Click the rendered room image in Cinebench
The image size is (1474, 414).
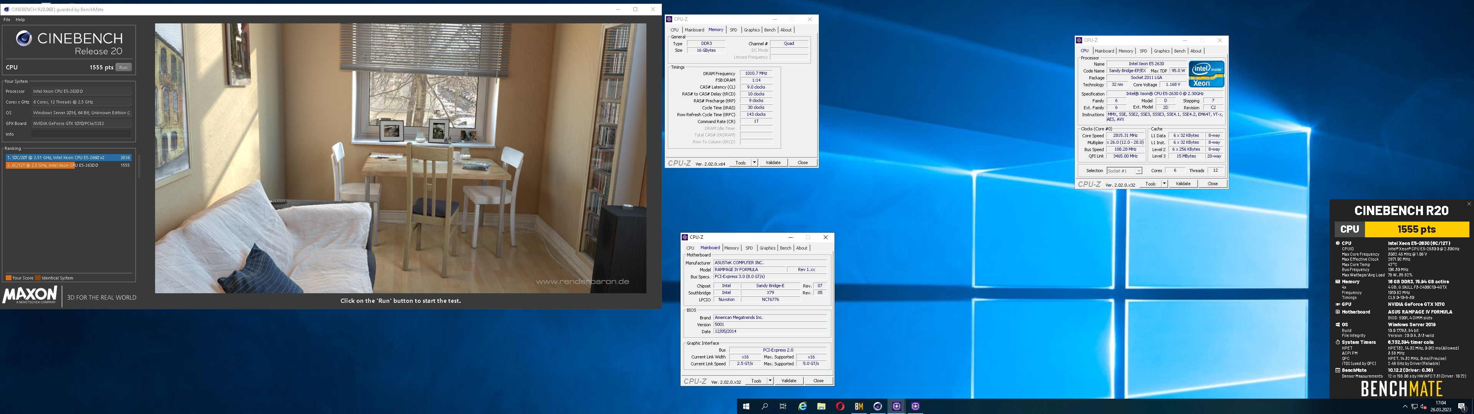400,158
